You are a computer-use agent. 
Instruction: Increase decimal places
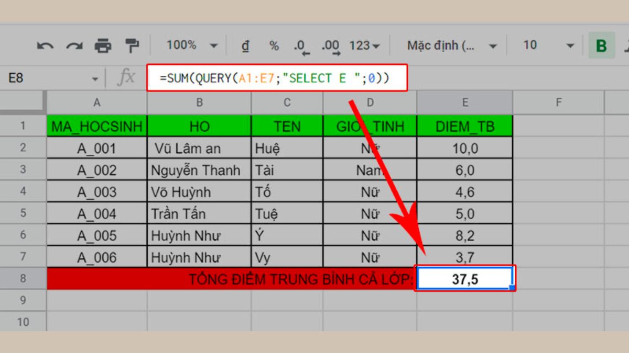(330, 46)
